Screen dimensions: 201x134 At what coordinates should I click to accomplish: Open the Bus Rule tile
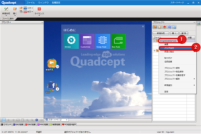tap(119, 41)
